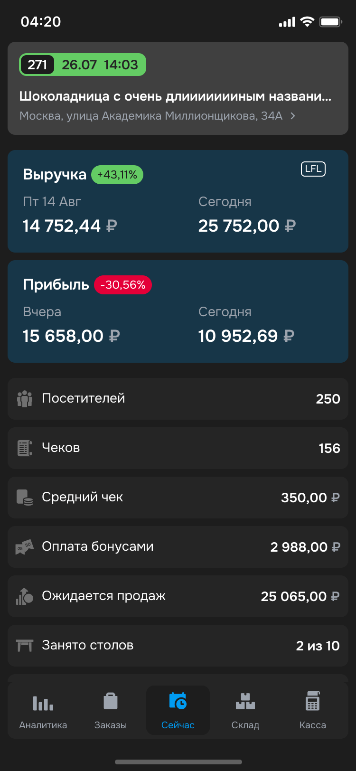Go to the Склад tab label
Image resolution: width=356 pixels, height=771 pixels.
click(x=245, y=725)
